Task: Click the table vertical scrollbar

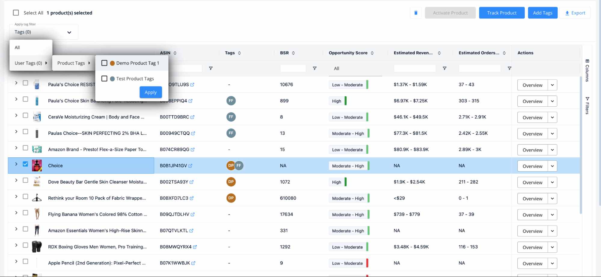Action: click(581, 145)
